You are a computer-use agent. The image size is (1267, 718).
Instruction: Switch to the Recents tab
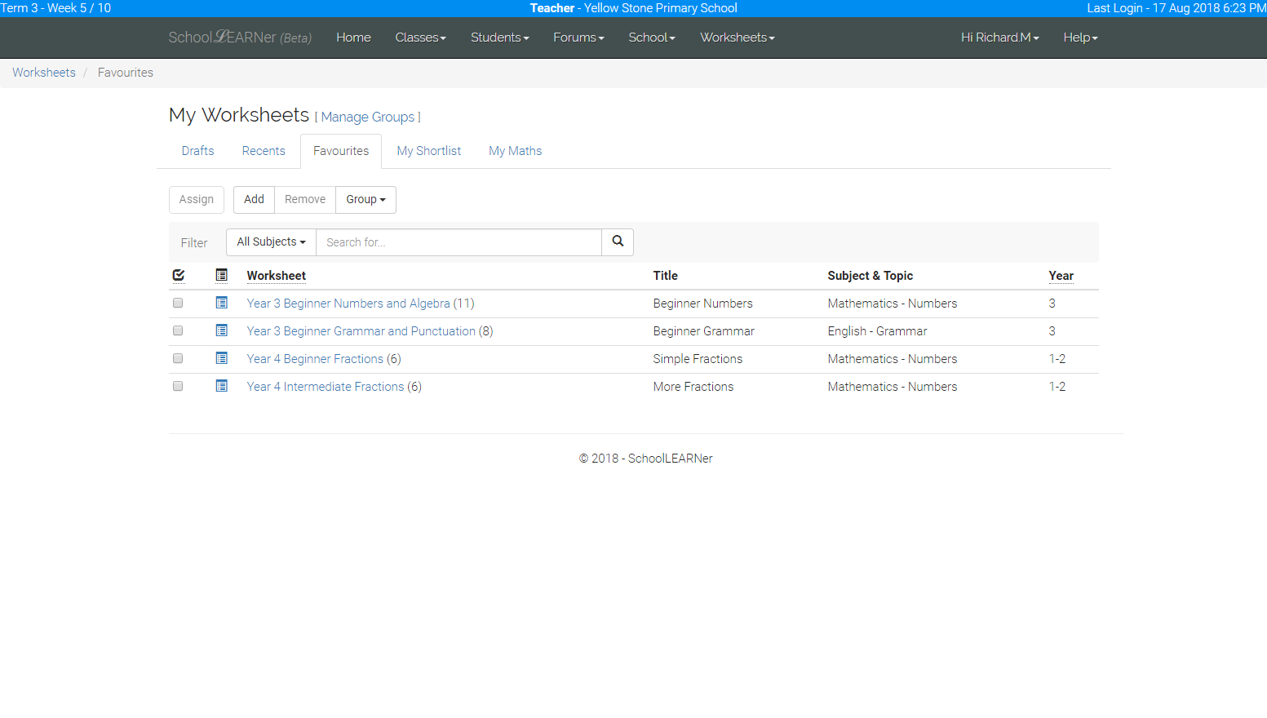pyautogui.click(x=264, y=151)
